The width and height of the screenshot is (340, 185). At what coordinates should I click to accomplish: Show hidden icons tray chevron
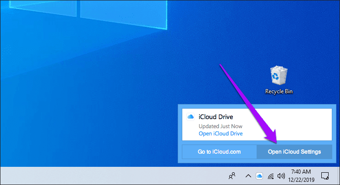pyautogui.click(x=248, y=176)
